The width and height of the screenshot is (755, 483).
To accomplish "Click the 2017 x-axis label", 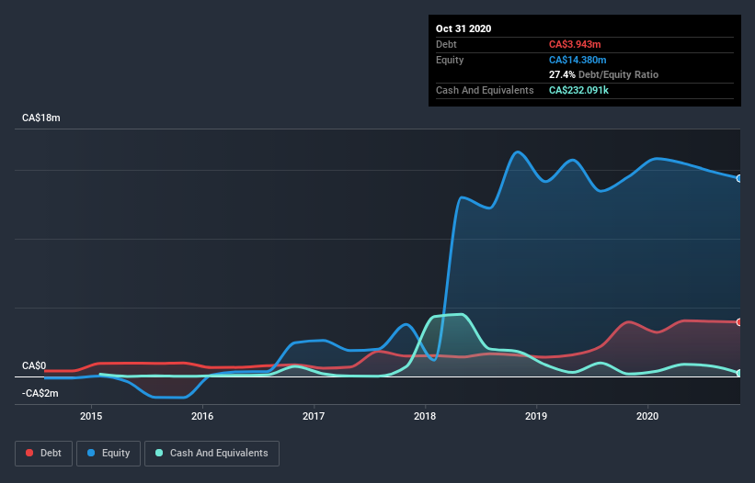I will 314,416.
